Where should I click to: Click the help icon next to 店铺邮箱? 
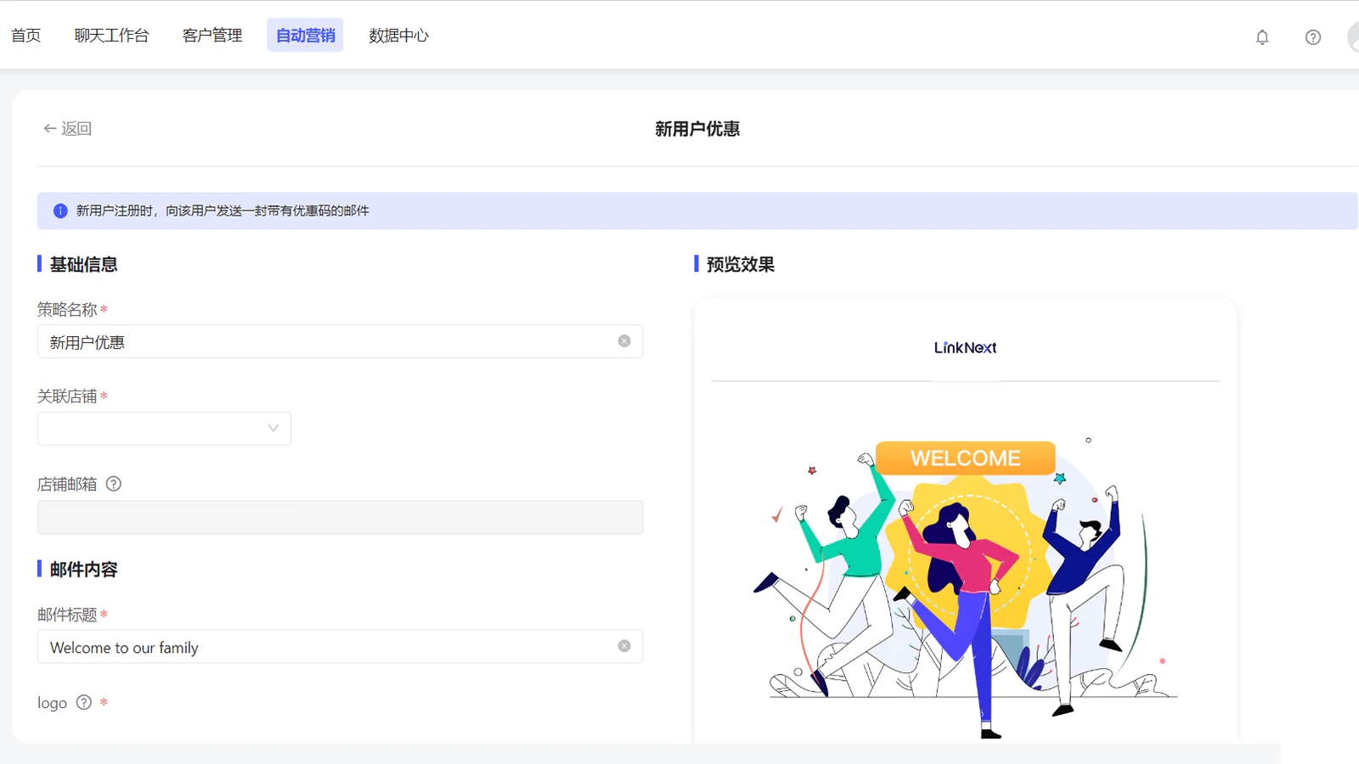pyautogui.click(x=114, y=484)
